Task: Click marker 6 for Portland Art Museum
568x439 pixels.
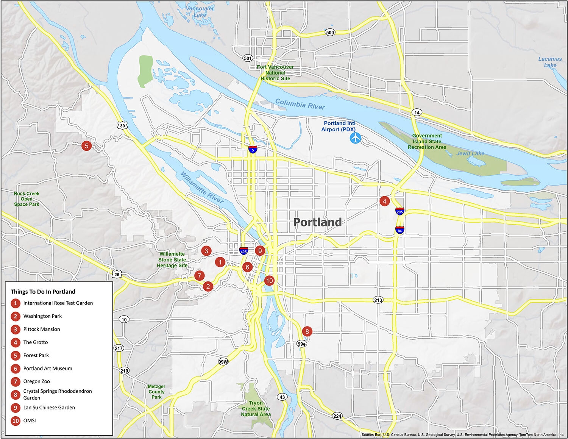Action: [x=248, y=267]
